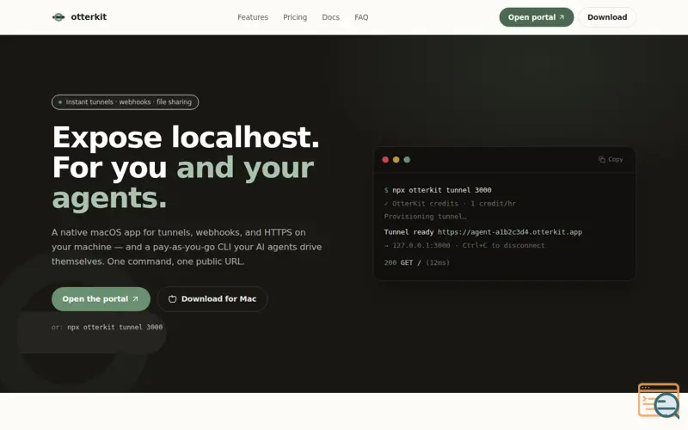Click the terminal line '$ npx otterkit tunnel 3000'

coord(438,190)
